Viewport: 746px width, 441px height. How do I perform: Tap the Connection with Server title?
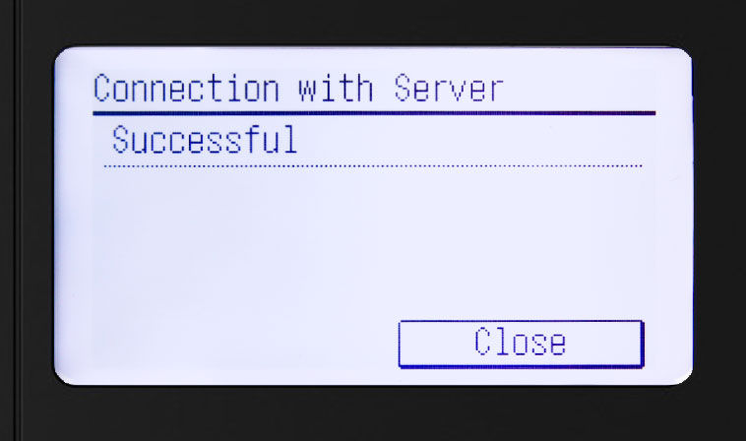(x=298, y=88)
